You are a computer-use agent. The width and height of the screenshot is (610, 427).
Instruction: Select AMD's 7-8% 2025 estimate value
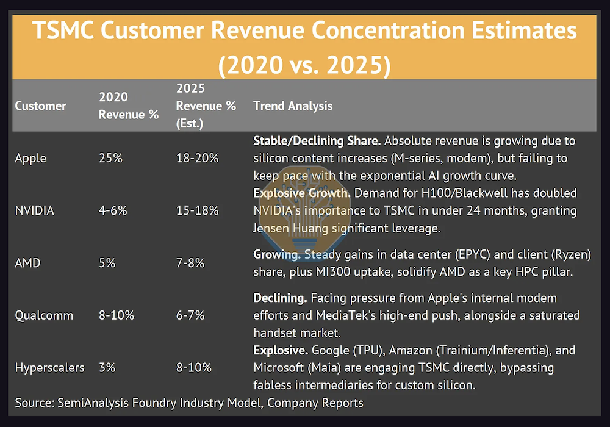tap(190, 263)
